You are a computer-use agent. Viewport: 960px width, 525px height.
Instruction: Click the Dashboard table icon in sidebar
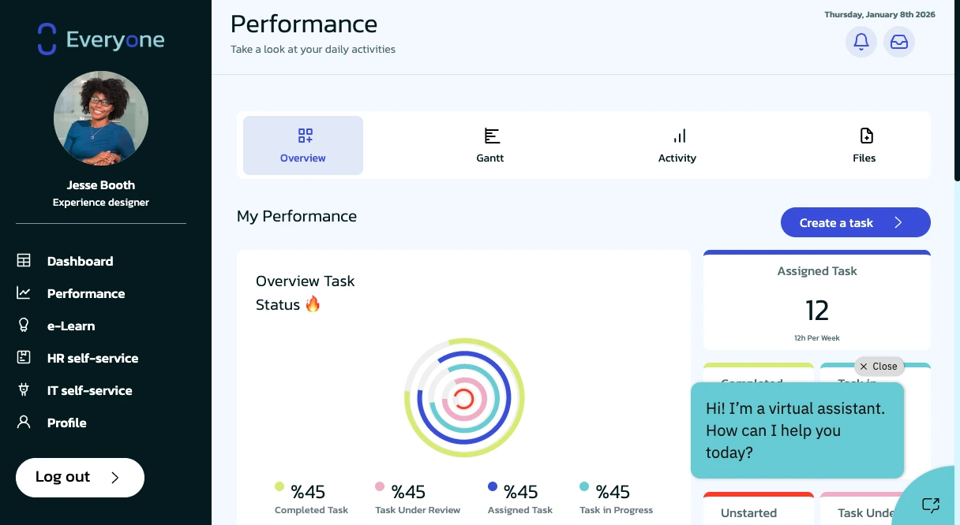coord(24,261)
